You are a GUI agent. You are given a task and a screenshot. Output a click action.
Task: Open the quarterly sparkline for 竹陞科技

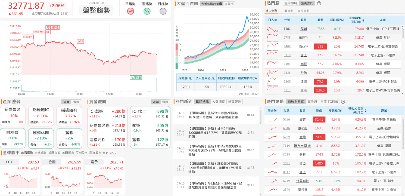coord(273,181)
